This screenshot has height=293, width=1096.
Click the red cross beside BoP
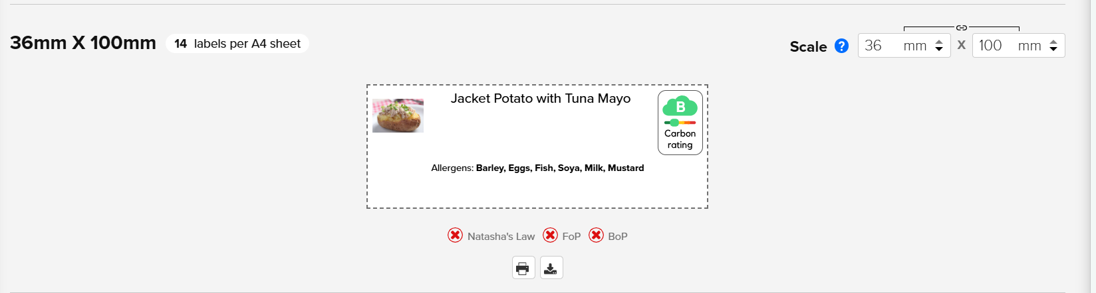596,235
